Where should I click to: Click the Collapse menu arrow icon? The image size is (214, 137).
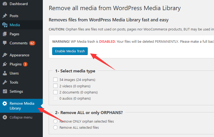(5, 117)
